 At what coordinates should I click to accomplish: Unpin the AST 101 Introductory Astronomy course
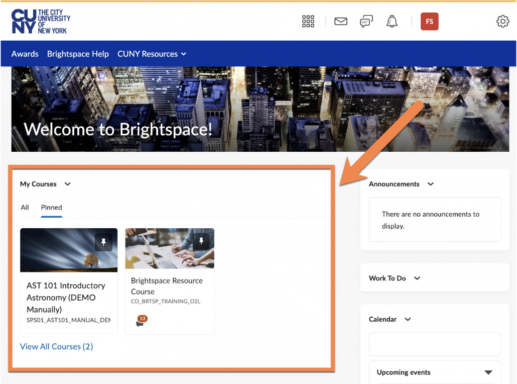tap(103, 242)
